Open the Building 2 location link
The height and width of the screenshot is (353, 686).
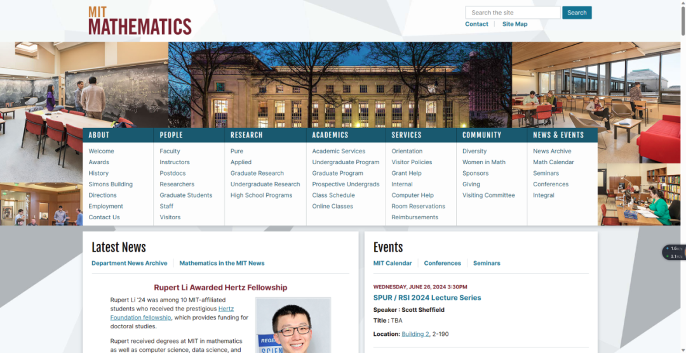pos(415,334)
